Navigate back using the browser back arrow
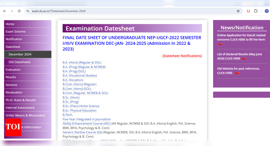270x146 pixels. pos(4,11)
